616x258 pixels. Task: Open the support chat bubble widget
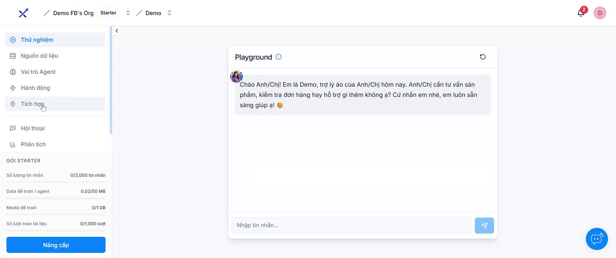point(597,239)
